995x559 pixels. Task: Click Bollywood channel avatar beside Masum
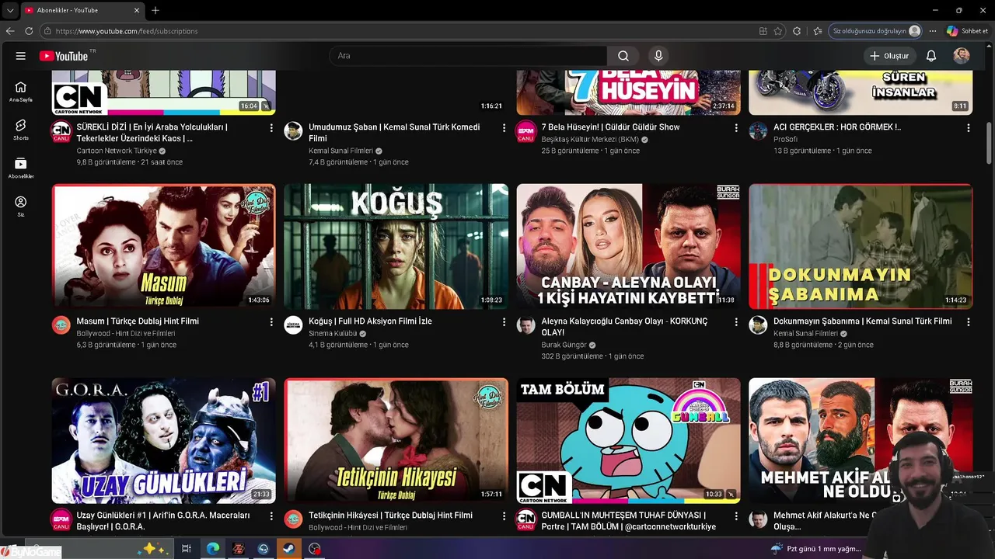pos(61,325)
